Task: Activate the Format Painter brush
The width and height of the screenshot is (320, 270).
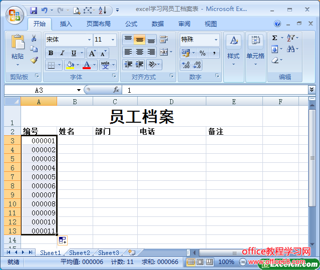Action: click(34, 60)
